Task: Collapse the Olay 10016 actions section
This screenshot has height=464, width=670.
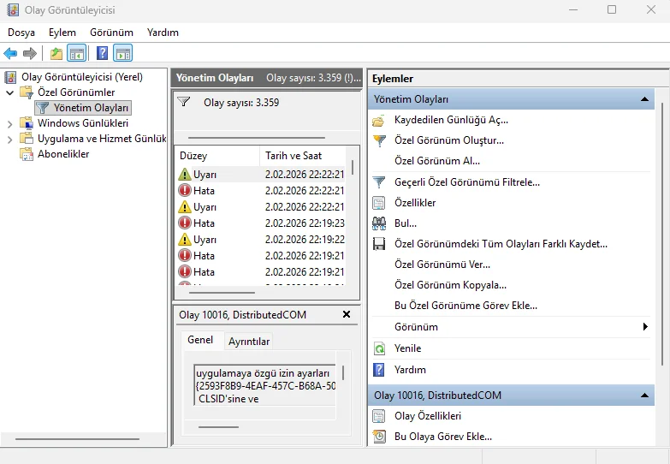Action: 644,396
